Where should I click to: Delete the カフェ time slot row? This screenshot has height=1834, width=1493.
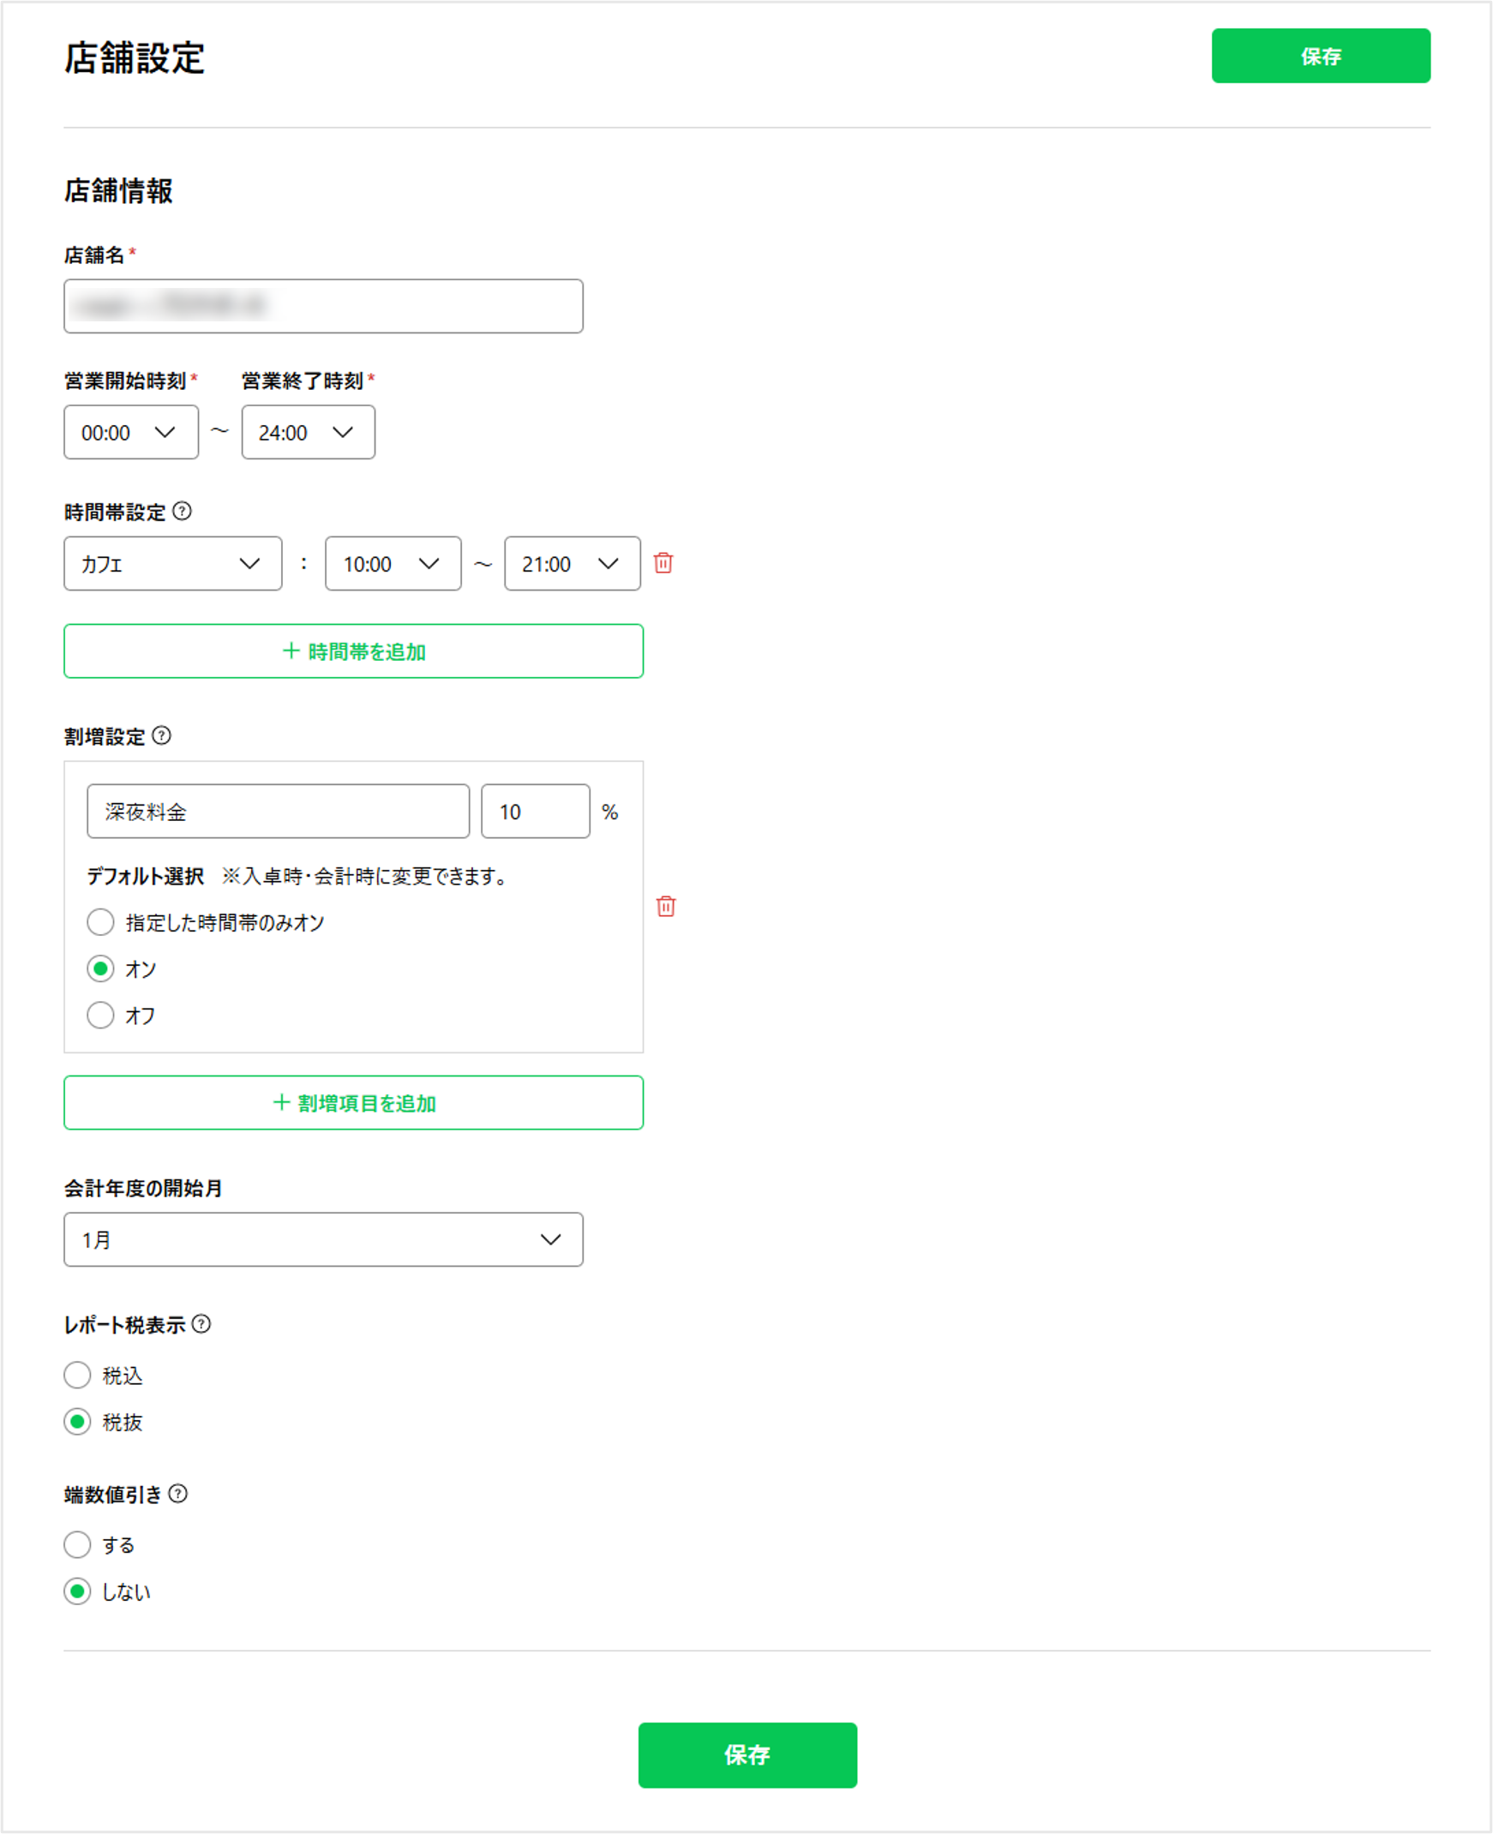(x=663, y=563)
